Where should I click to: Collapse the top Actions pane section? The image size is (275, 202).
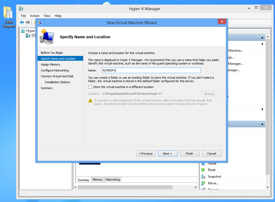(262, 38)
